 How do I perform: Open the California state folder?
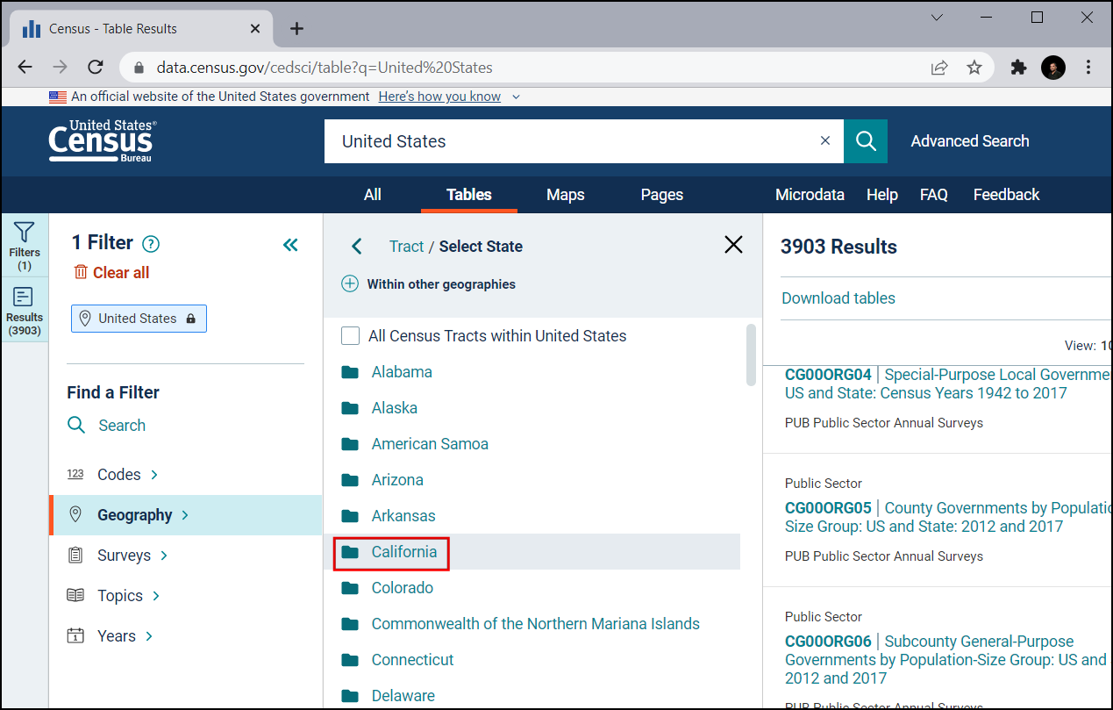(403, 552)
